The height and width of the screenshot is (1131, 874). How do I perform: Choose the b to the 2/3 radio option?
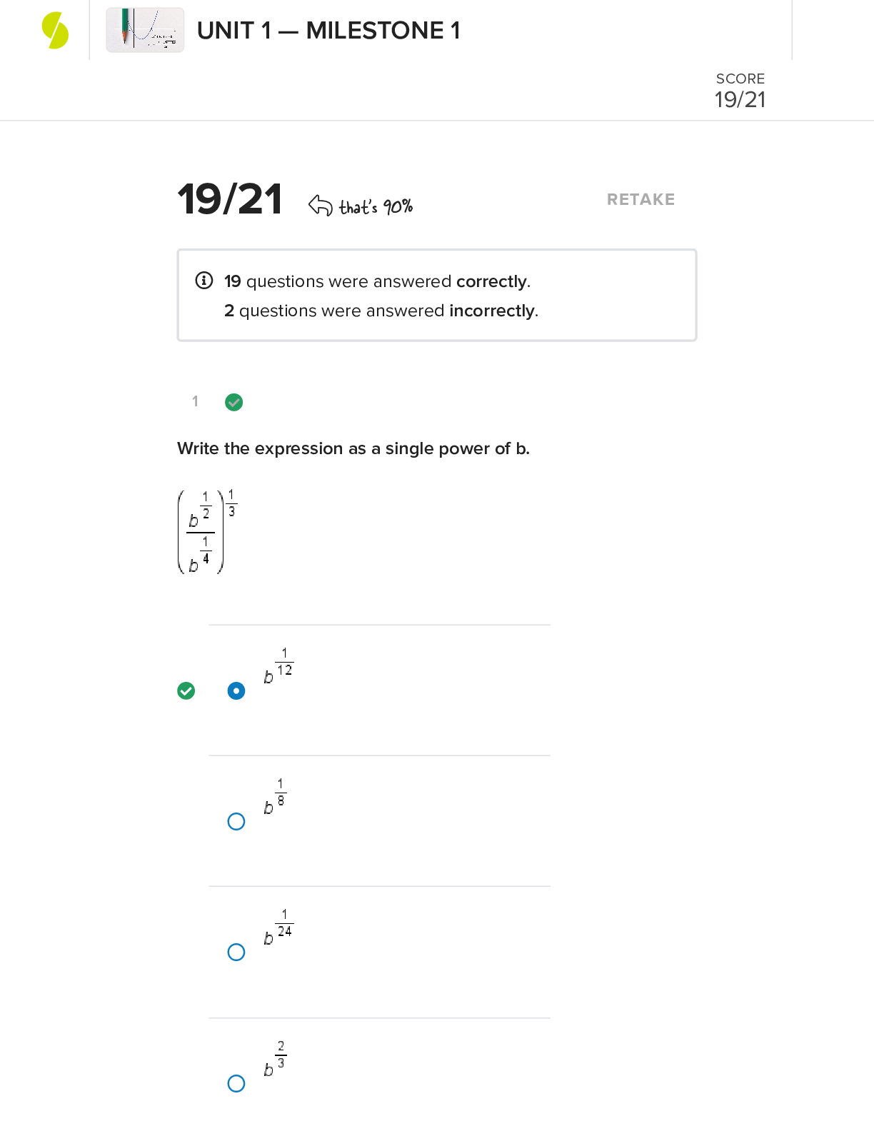pos(236,1083)
